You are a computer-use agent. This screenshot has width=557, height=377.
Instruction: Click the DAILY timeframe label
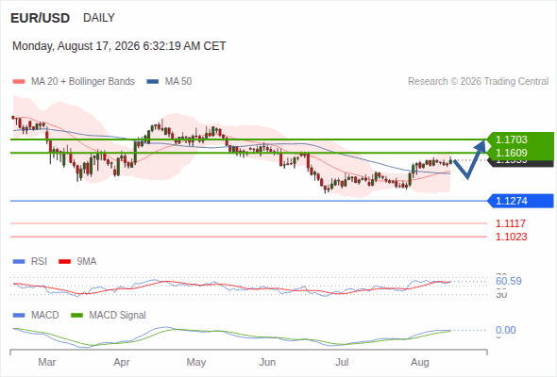pos(99,18)
